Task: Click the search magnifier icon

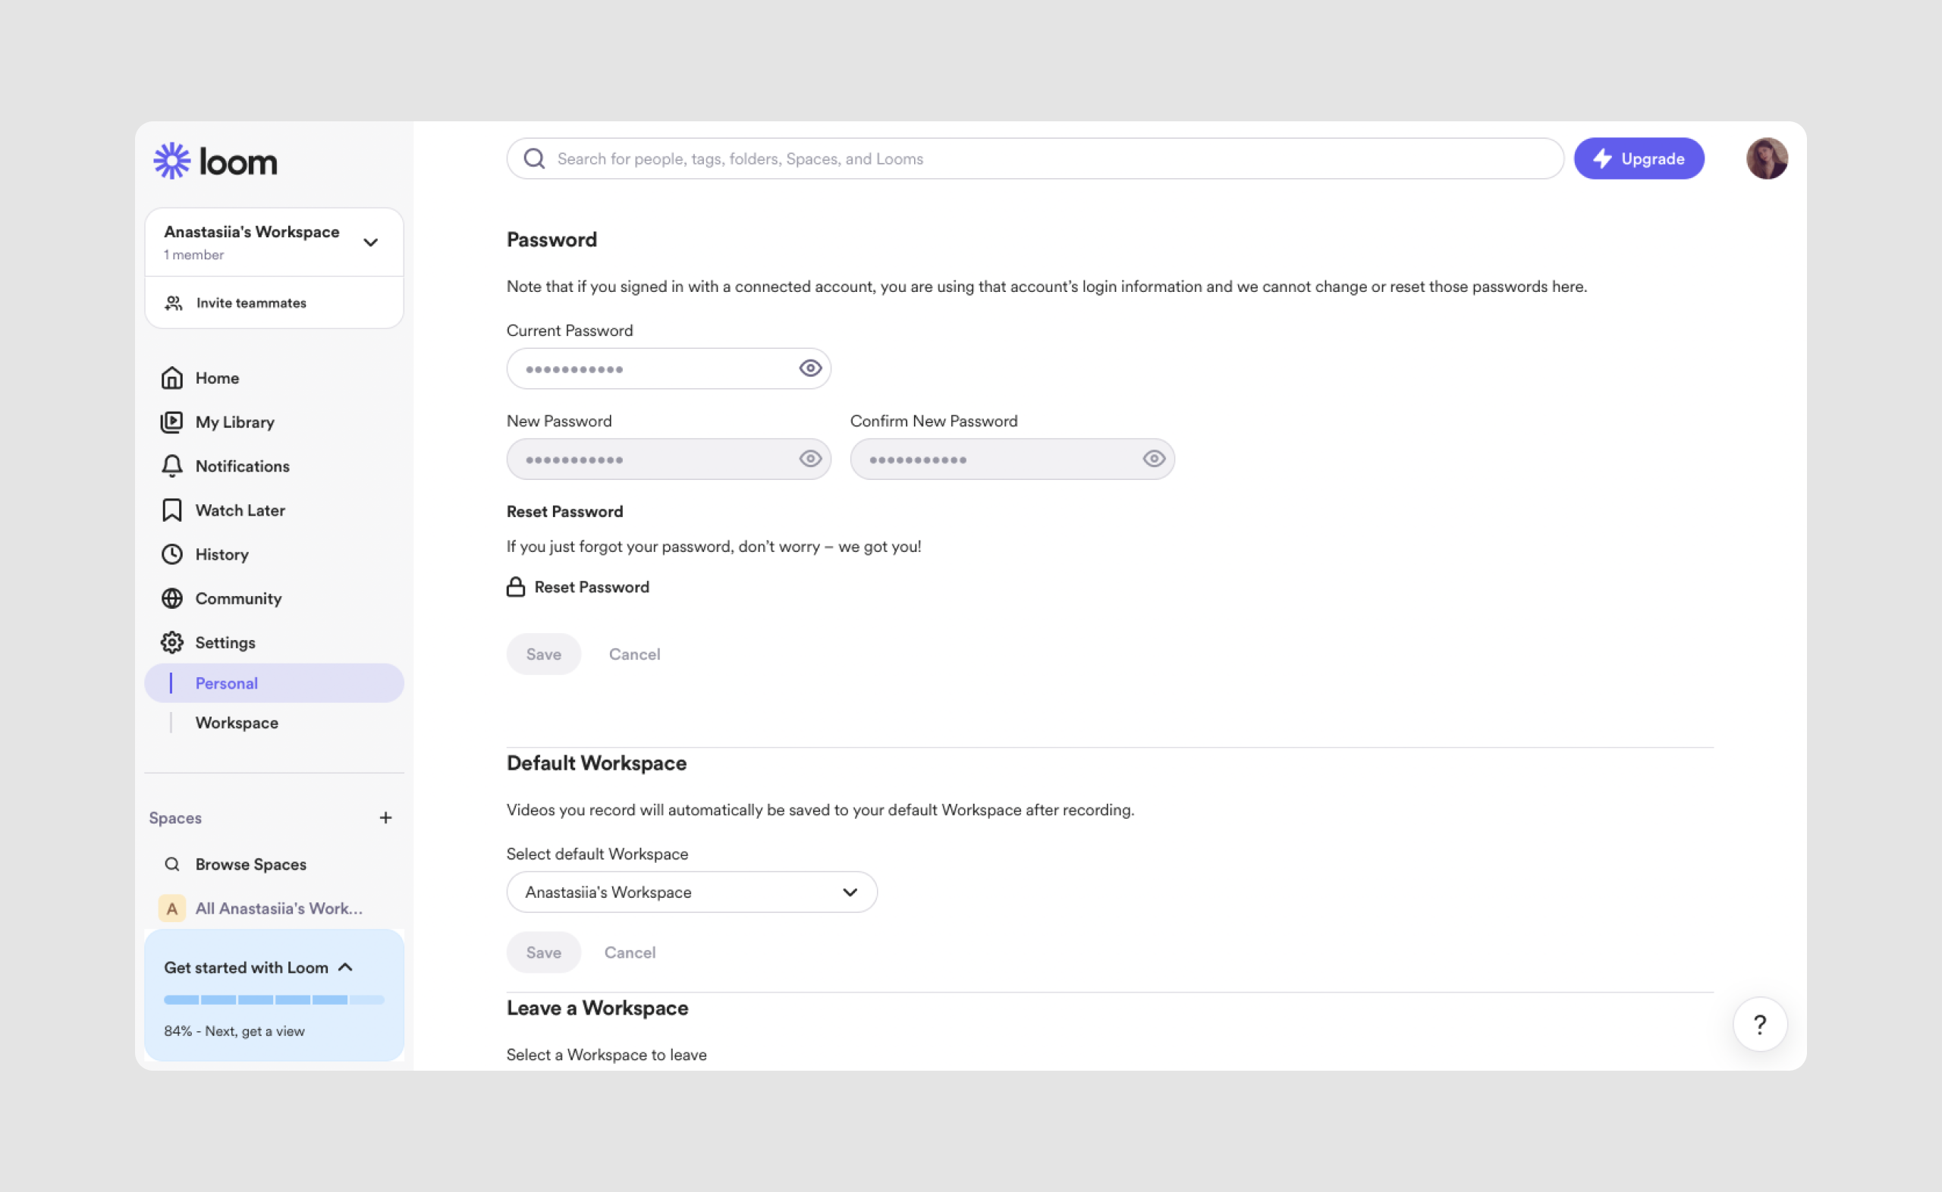Action: (535, 158)
